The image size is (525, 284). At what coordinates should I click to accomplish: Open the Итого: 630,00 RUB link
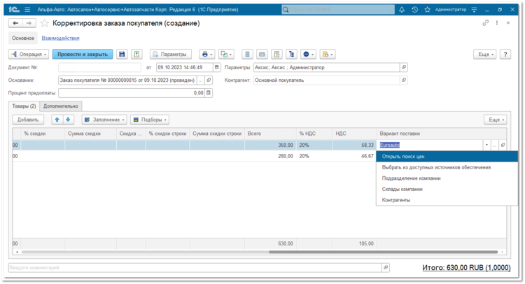click(x=466, y=268)
